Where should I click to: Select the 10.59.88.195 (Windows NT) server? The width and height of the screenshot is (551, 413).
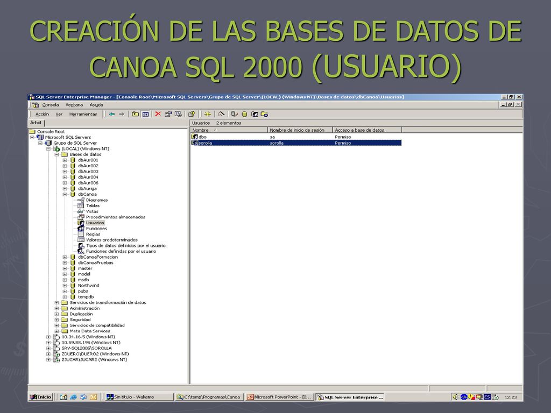click(x=90, y=343)
